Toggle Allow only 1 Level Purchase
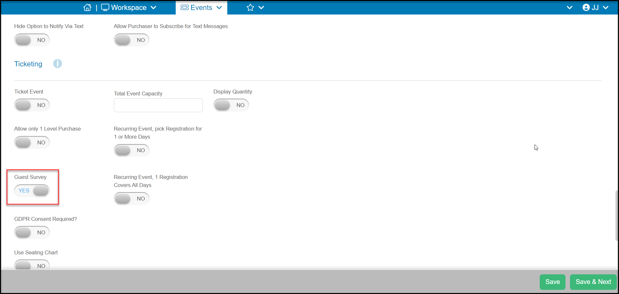 [x=32, y=142]
